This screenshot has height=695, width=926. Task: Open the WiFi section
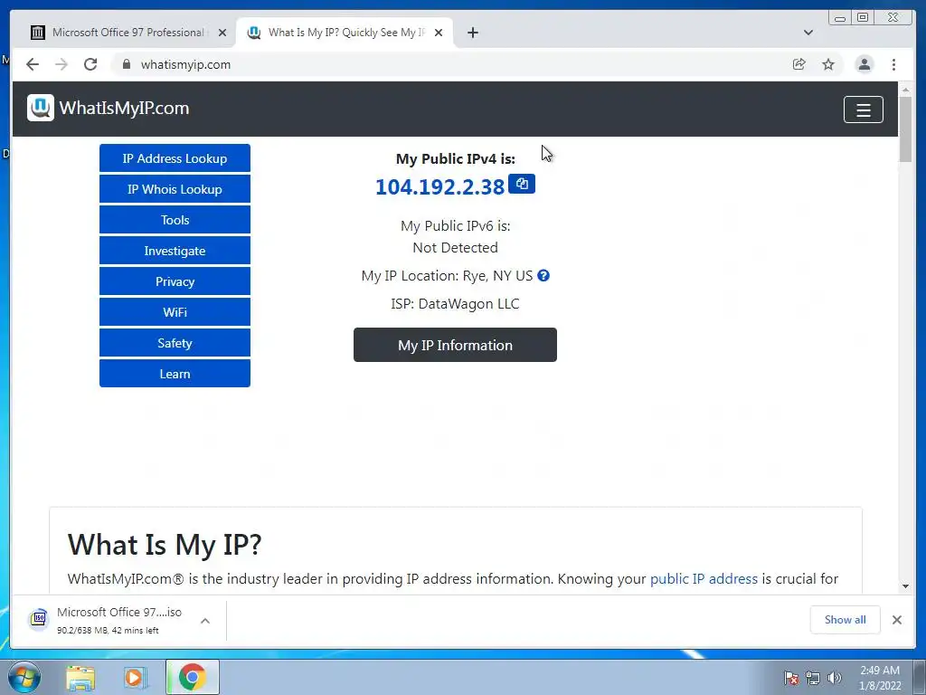click(x=175, y=312)
